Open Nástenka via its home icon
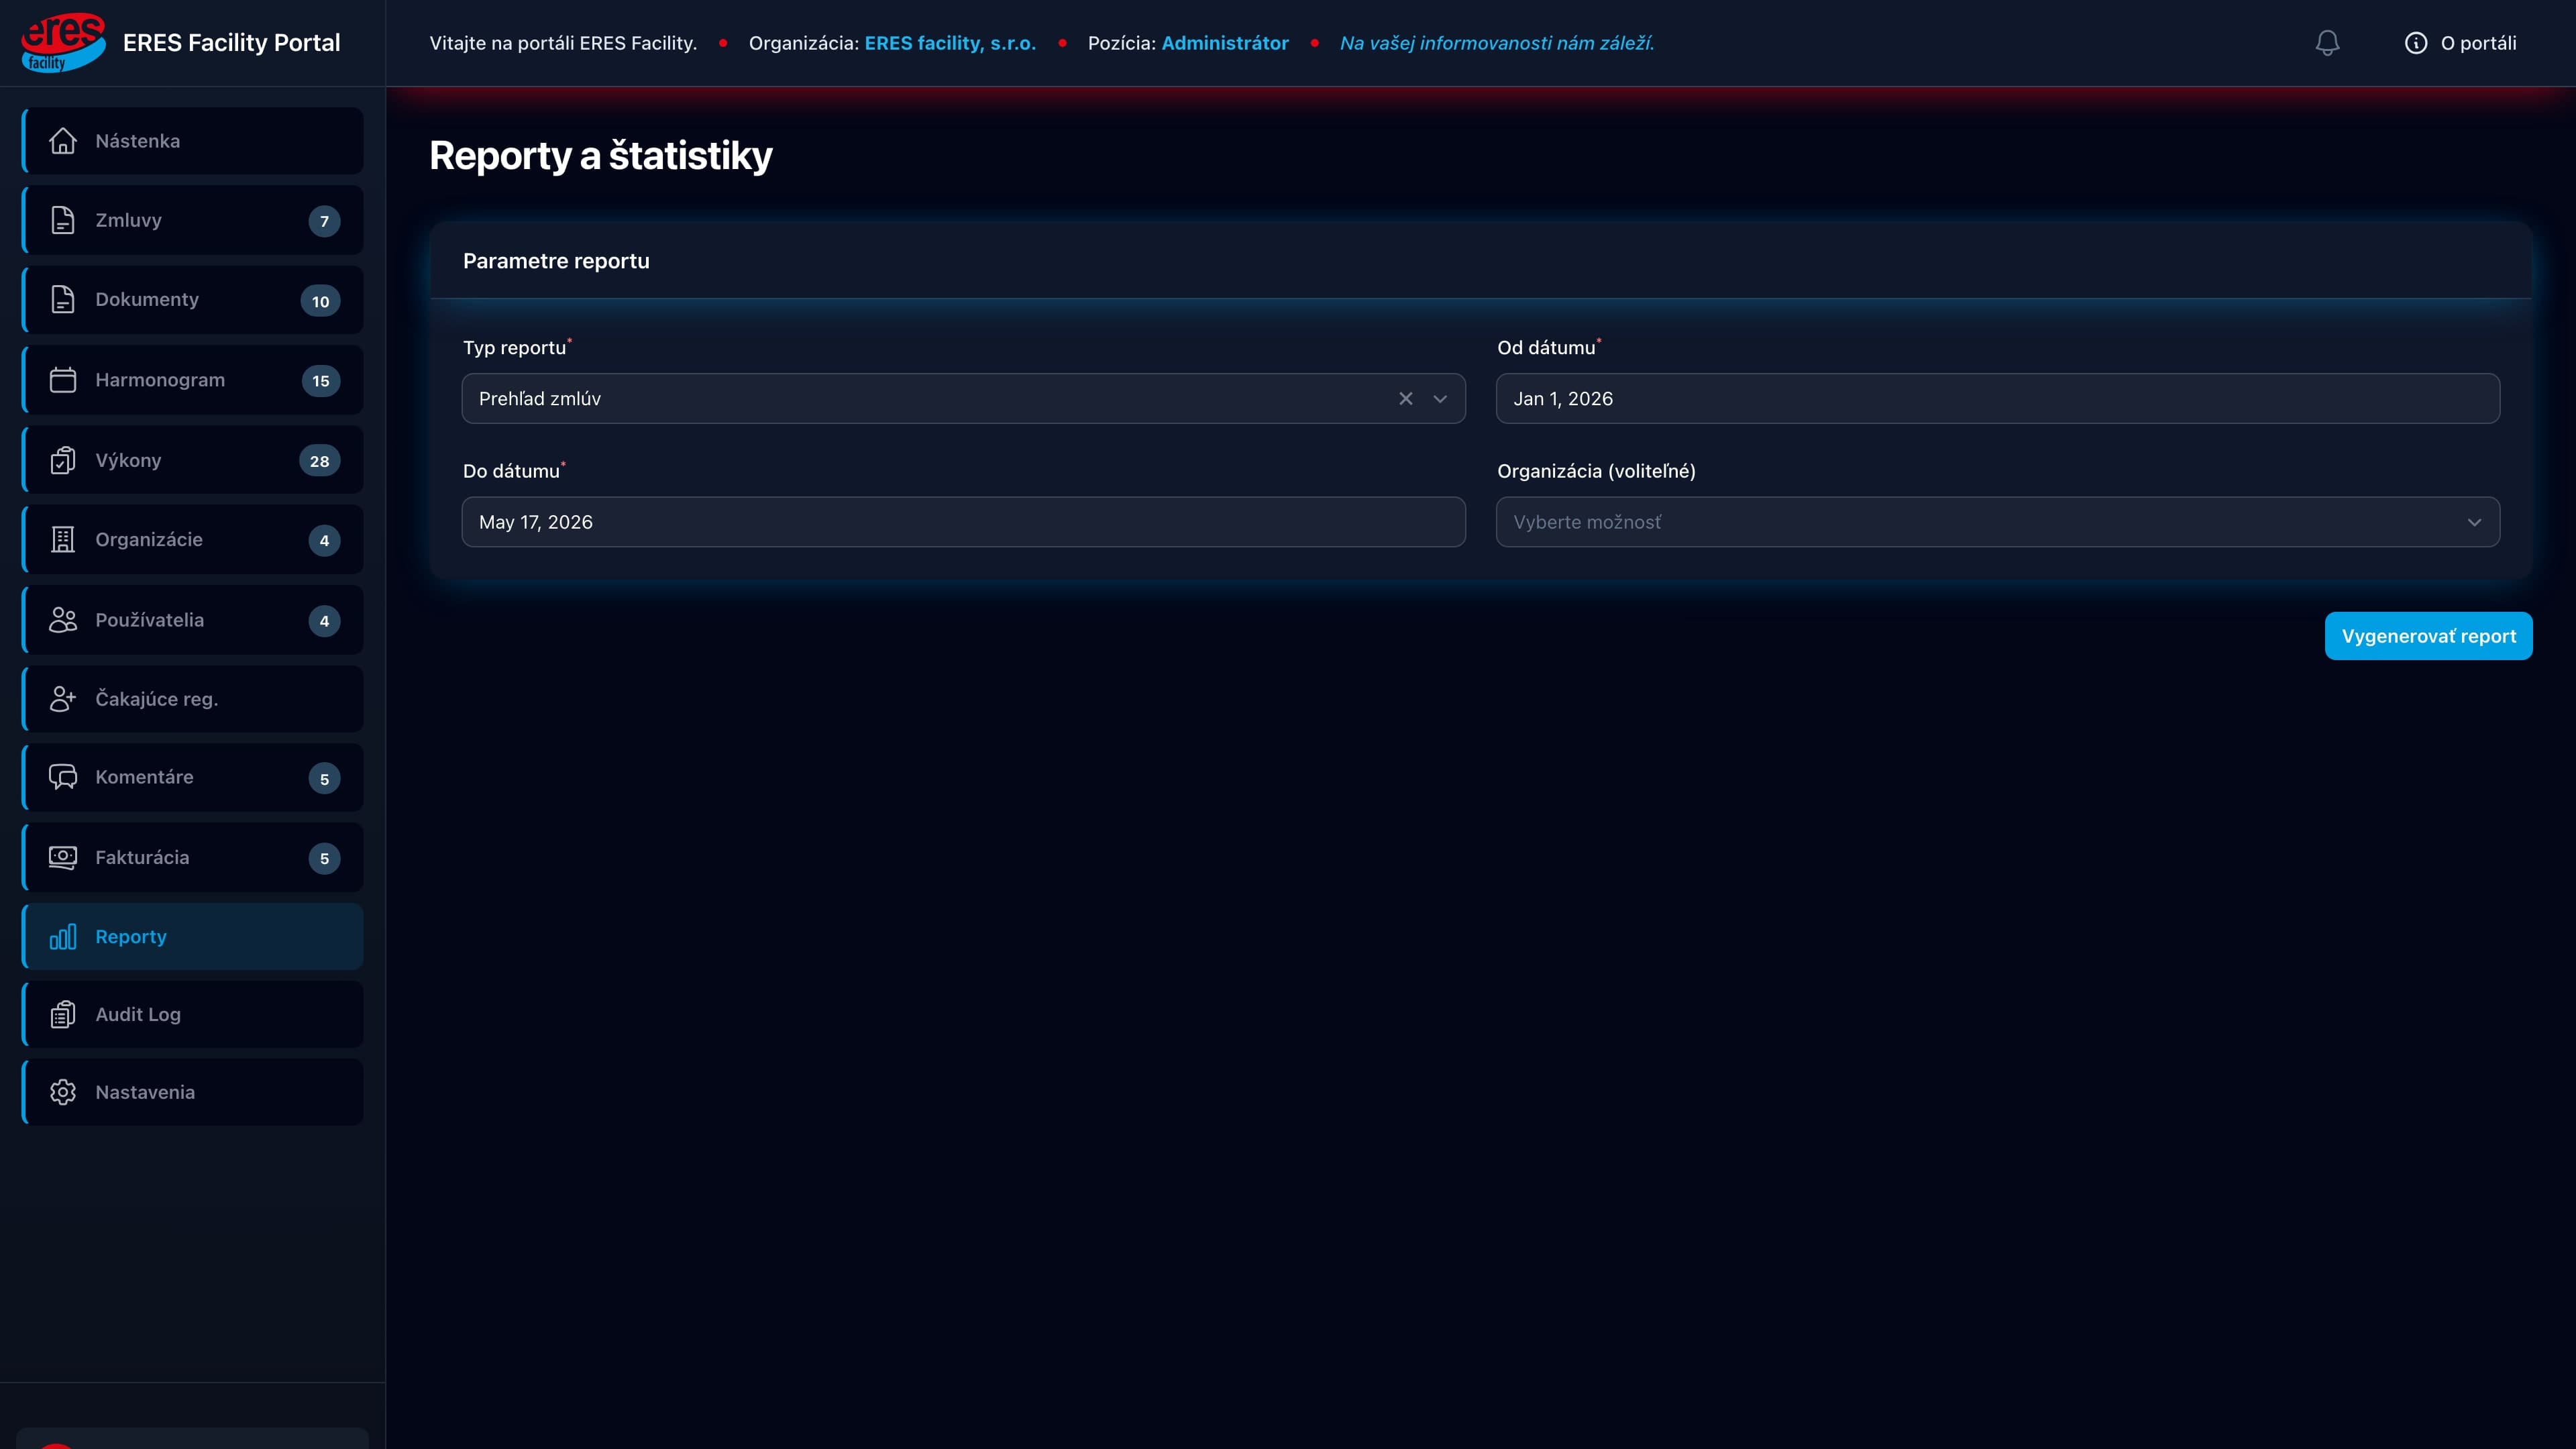Image resolution: width=2576 pixels, height=1449 pixels. pyautogui.click(x=63, y=141)
